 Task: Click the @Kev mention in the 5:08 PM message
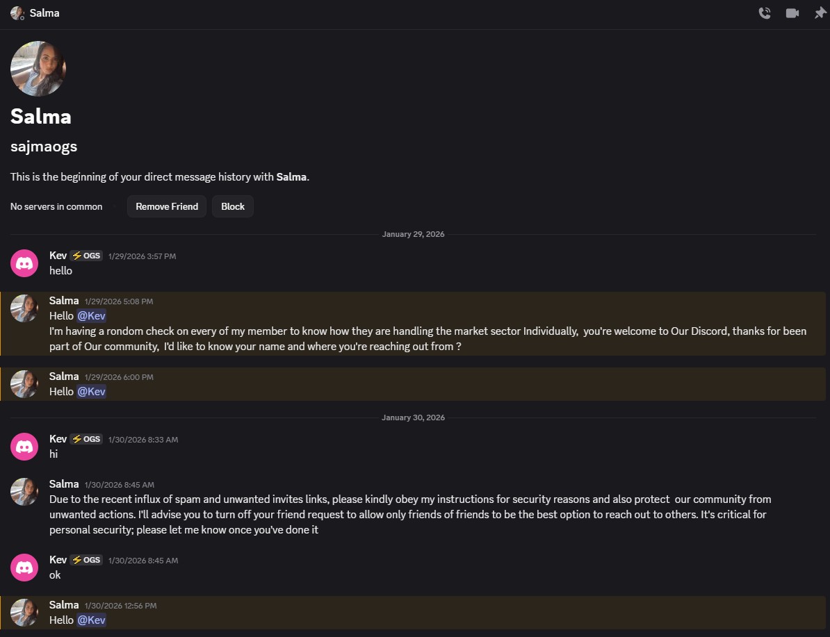point(92,316)
